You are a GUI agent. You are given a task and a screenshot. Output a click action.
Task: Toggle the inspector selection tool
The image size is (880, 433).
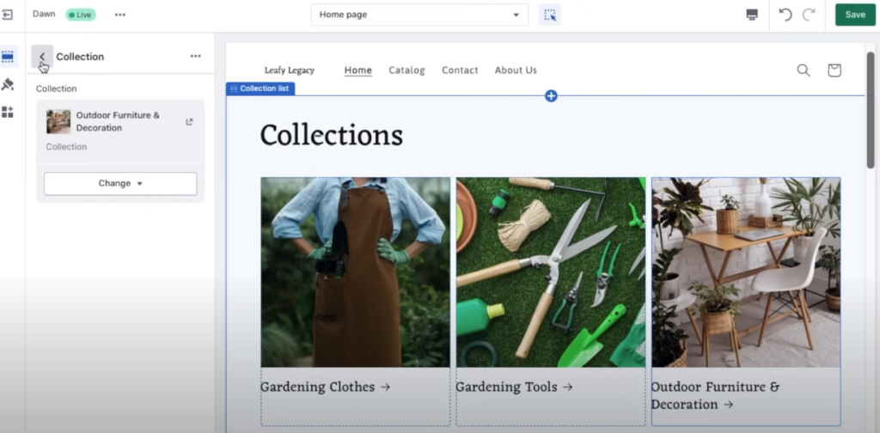coord(549,15)
